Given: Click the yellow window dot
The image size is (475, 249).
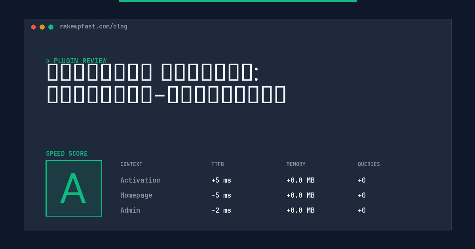Looking at the screenshot, I should 42,27.
